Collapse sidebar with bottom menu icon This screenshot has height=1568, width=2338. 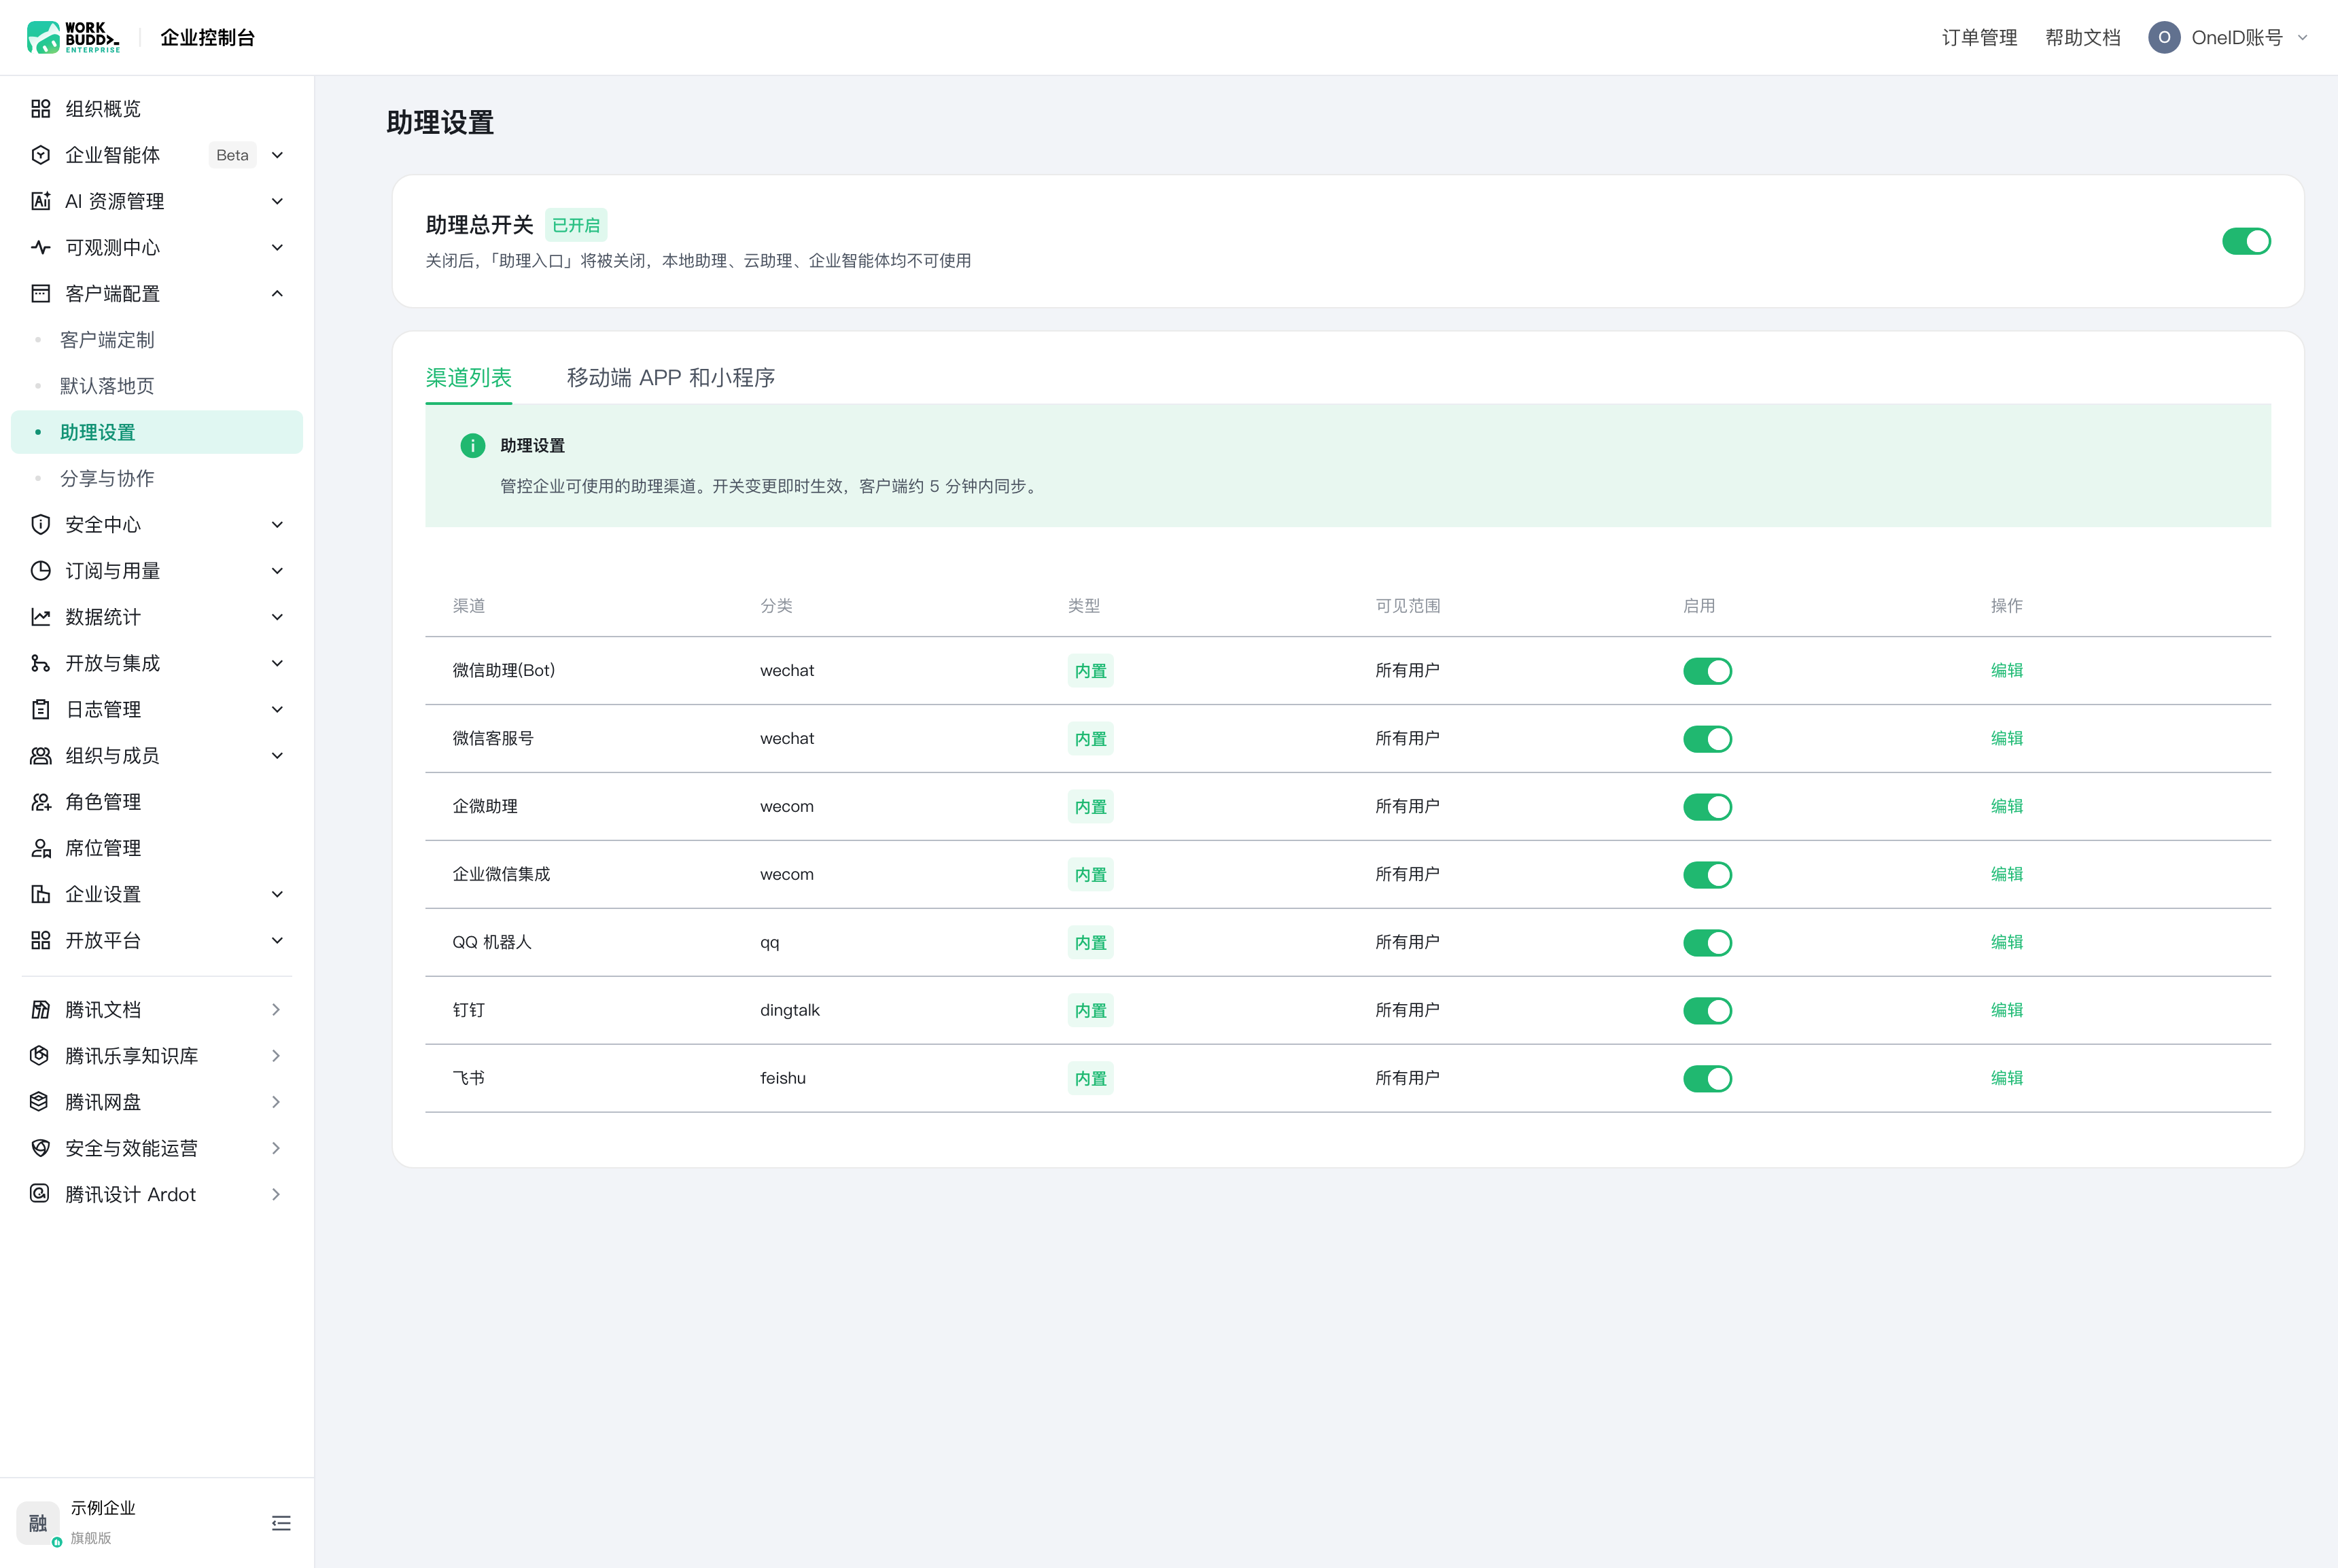click(281, 1523)
